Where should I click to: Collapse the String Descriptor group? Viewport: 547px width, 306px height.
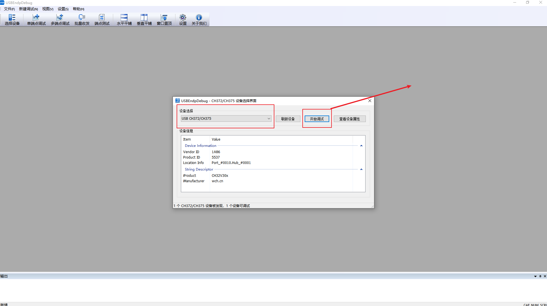tap(361, 169)
